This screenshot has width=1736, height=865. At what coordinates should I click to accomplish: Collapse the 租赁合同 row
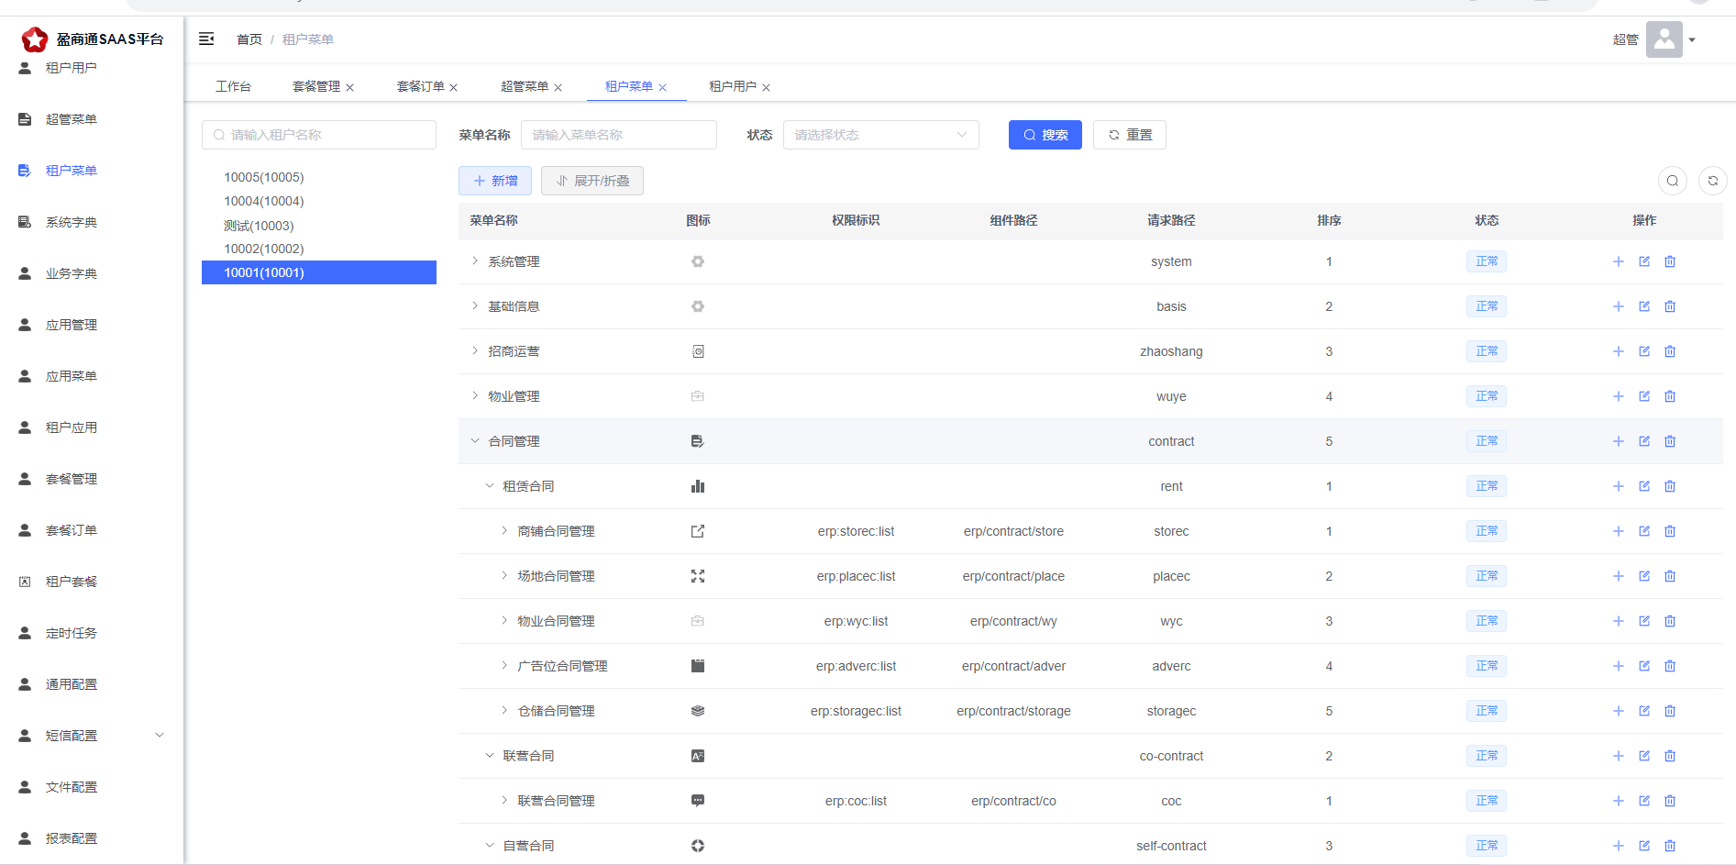coord(490,486)
